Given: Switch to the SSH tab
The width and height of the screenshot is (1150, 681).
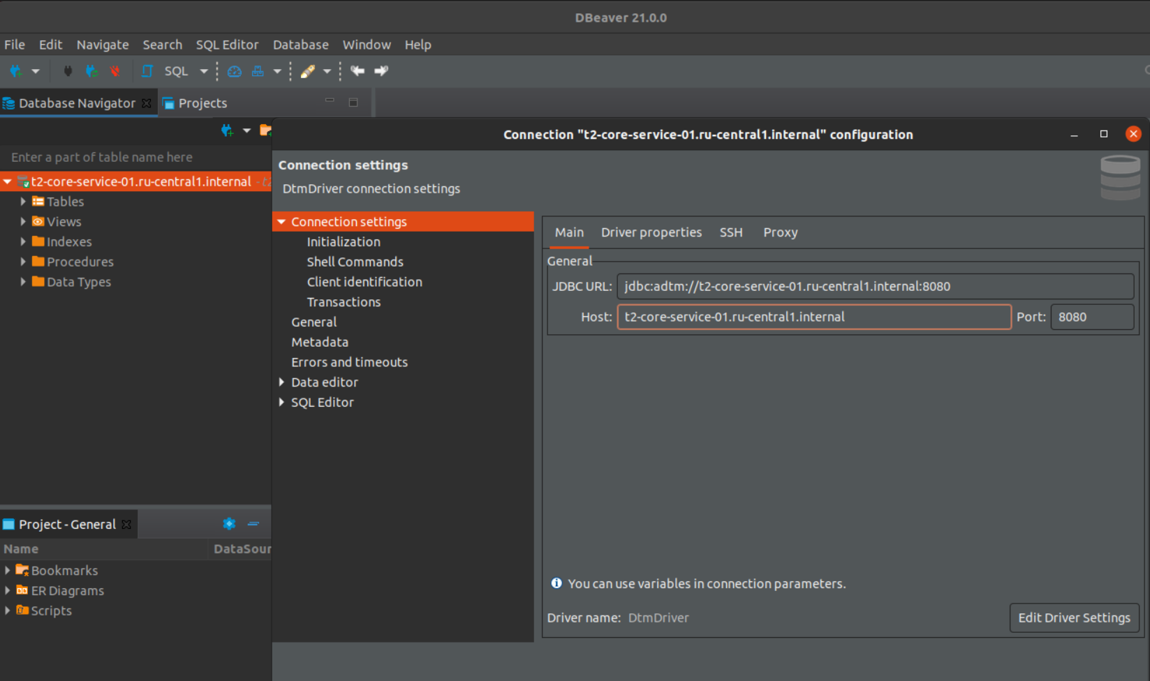Looking at the screenshot, I should point(731,232).
